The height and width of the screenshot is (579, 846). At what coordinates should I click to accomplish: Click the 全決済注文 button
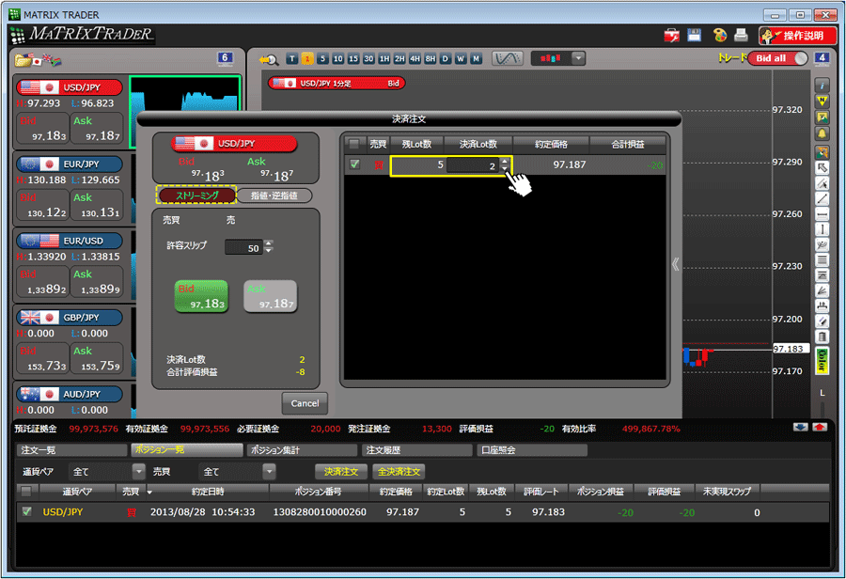coord(399,472)
